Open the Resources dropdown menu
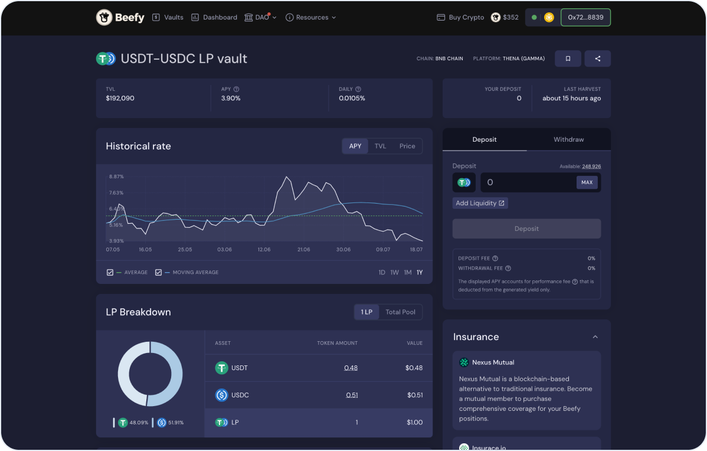 coord(311,18)
